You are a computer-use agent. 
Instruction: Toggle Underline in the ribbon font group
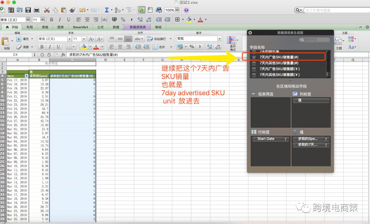click(x=58, y=47)
